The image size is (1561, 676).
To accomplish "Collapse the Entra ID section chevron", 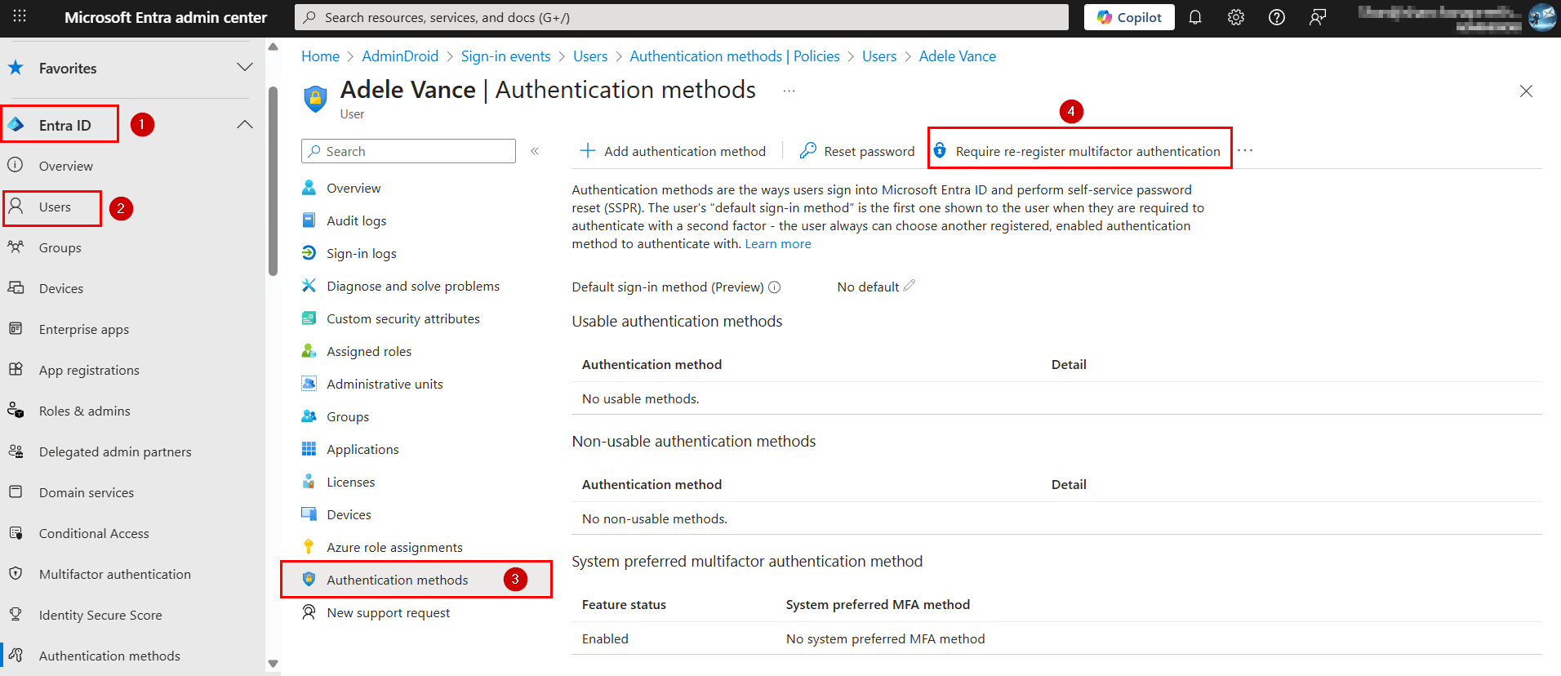I will (244, 125).
